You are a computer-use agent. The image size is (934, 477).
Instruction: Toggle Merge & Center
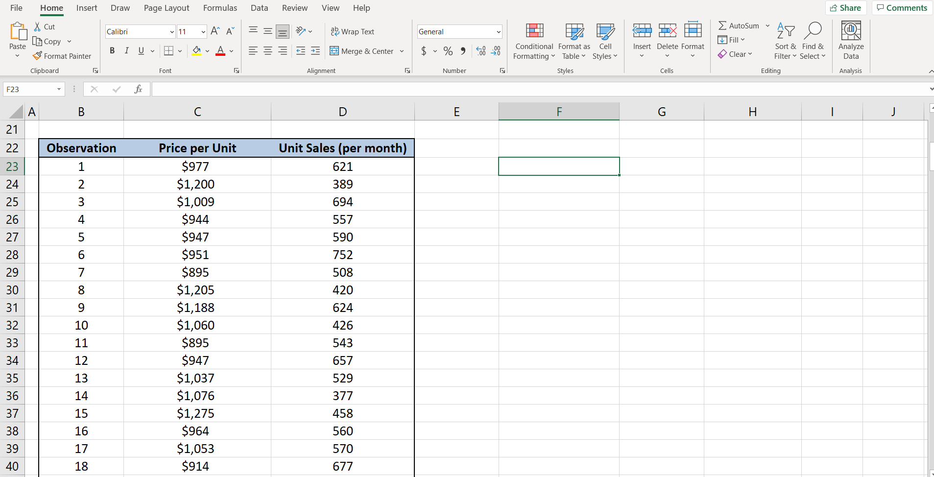point(362,51)
